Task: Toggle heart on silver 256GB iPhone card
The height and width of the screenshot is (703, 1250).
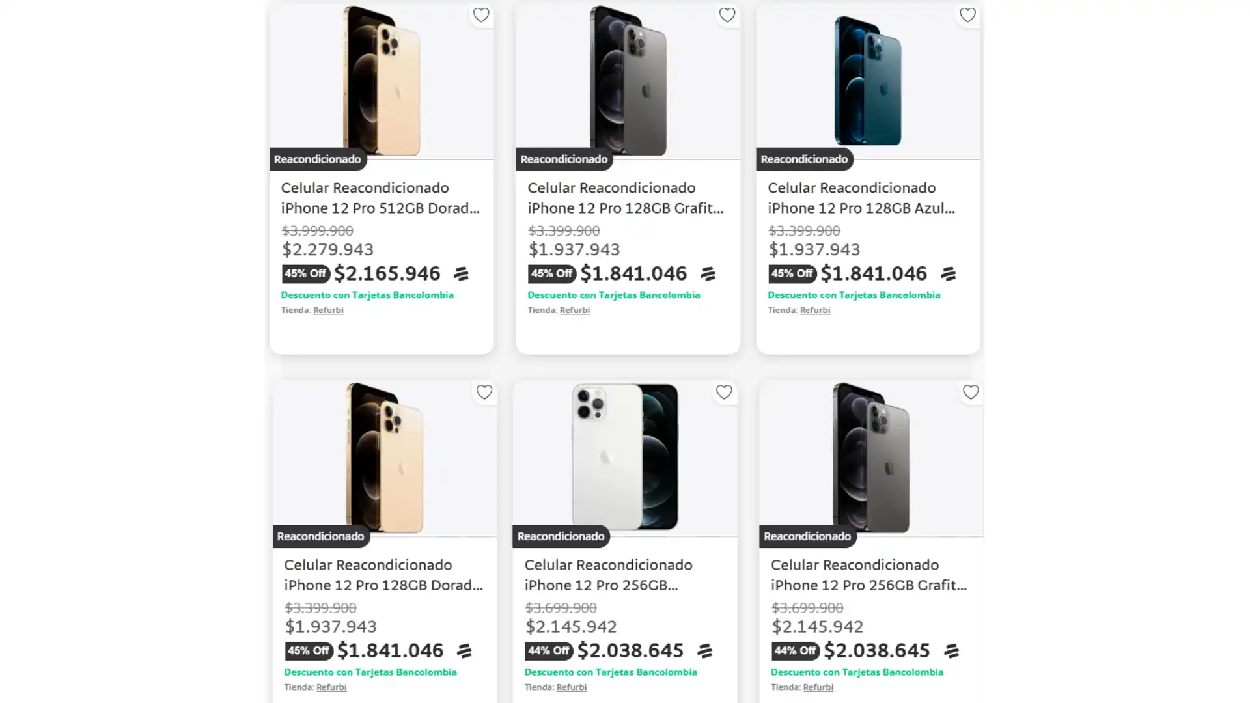Action: click(x=724, y=392)
